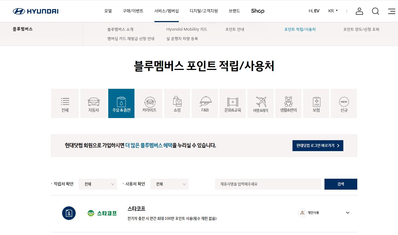This screenshot has height=235, width=398.
Task: Open the 사용처 확인 dropdown
Action: click(169, 184)
